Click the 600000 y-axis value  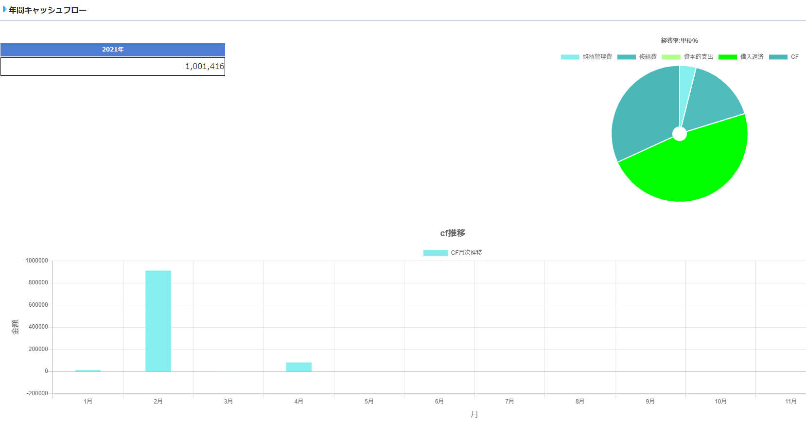pos(38,305)
